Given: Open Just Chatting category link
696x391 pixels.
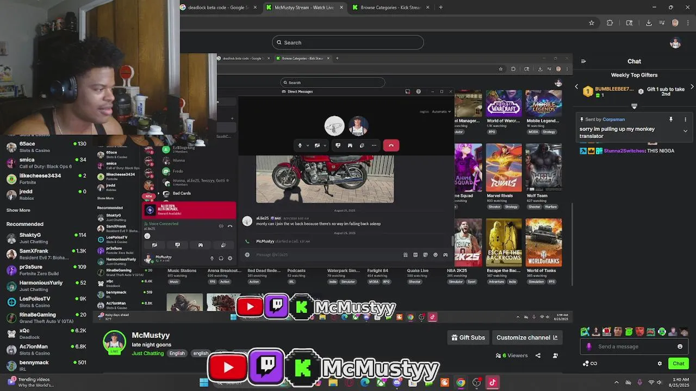Looking at the screenshot, I should click(x=147, y=354).
